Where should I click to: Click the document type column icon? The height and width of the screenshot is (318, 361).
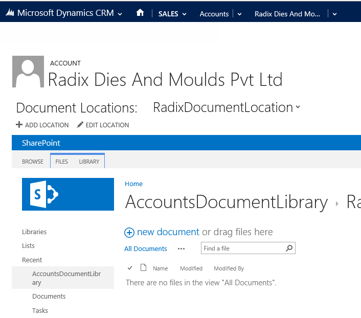(x=144, y=267)
